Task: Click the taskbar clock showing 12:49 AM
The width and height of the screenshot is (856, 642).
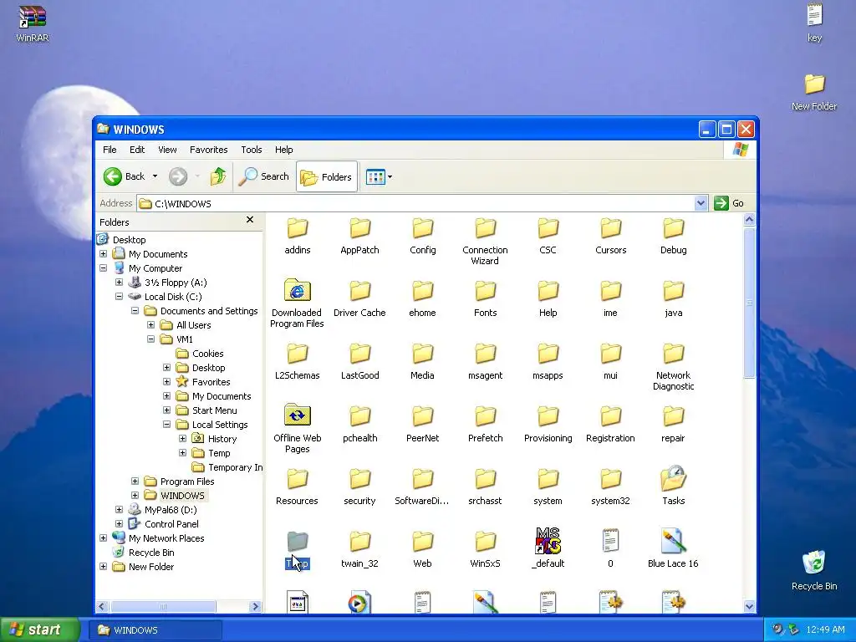Action: coord(825,629)
